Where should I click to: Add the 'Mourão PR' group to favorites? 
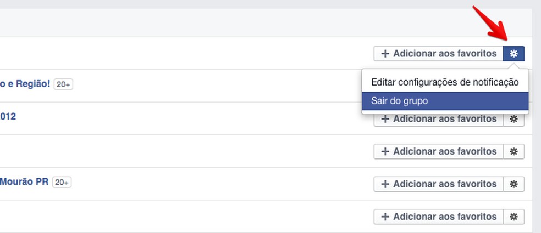438,184
